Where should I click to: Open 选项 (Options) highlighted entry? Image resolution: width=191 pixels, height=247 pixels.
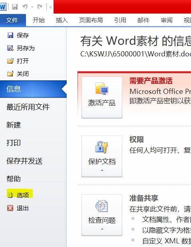click(20, 195)
